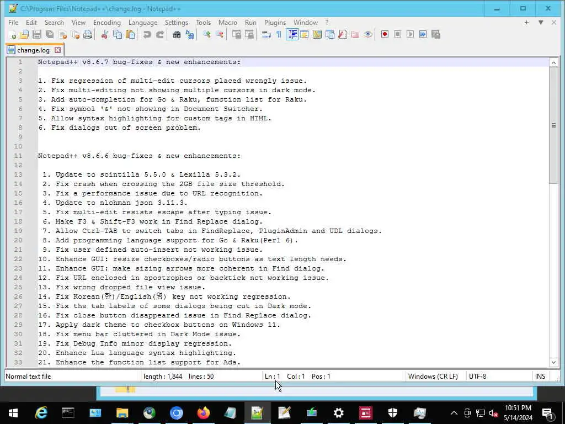Stop macro recording button
The height and width of the screenshot is (424, 565).
[397, 35]
